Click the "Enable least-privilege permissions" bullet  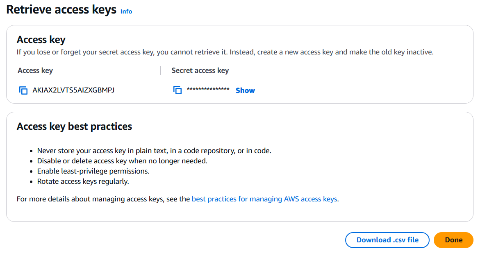point(93,171)
